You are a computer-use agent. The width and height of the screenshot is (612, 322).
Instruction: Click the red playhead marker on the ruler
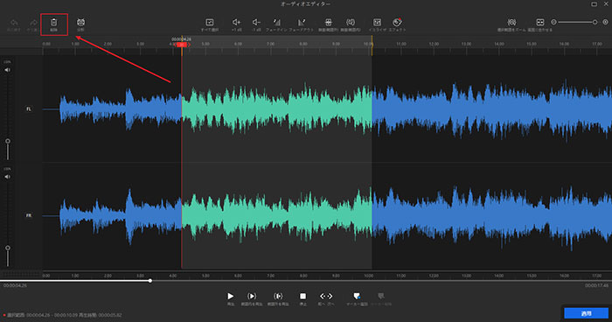[x=182, y=45]
